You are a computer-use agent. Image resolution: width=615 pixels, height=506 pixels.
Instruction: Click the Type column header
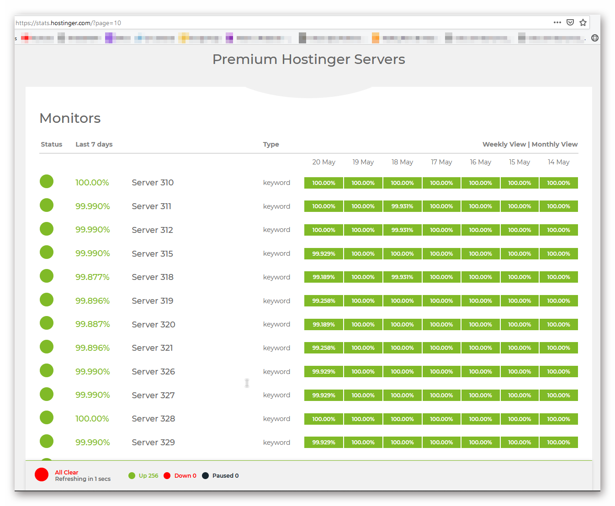point(271,144)
